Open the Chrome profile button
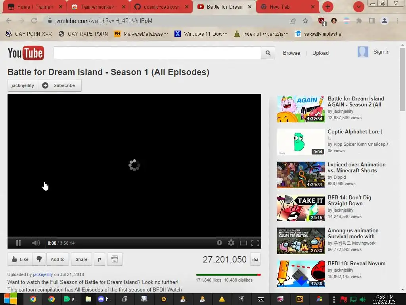 tap(385, 21)
